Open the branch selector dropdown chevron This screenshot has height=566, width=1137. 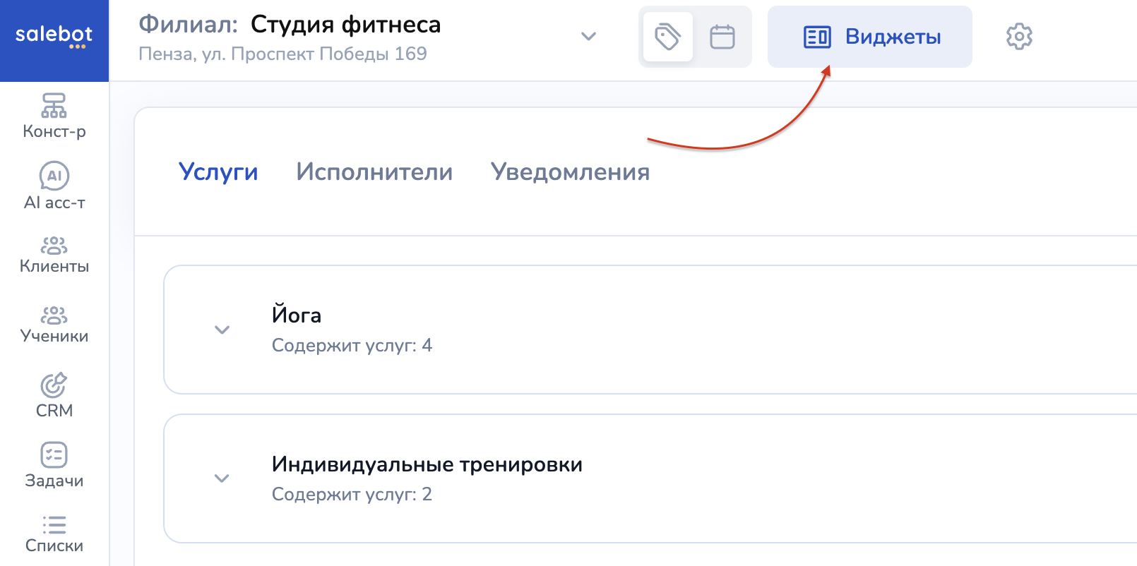(588, 37)
